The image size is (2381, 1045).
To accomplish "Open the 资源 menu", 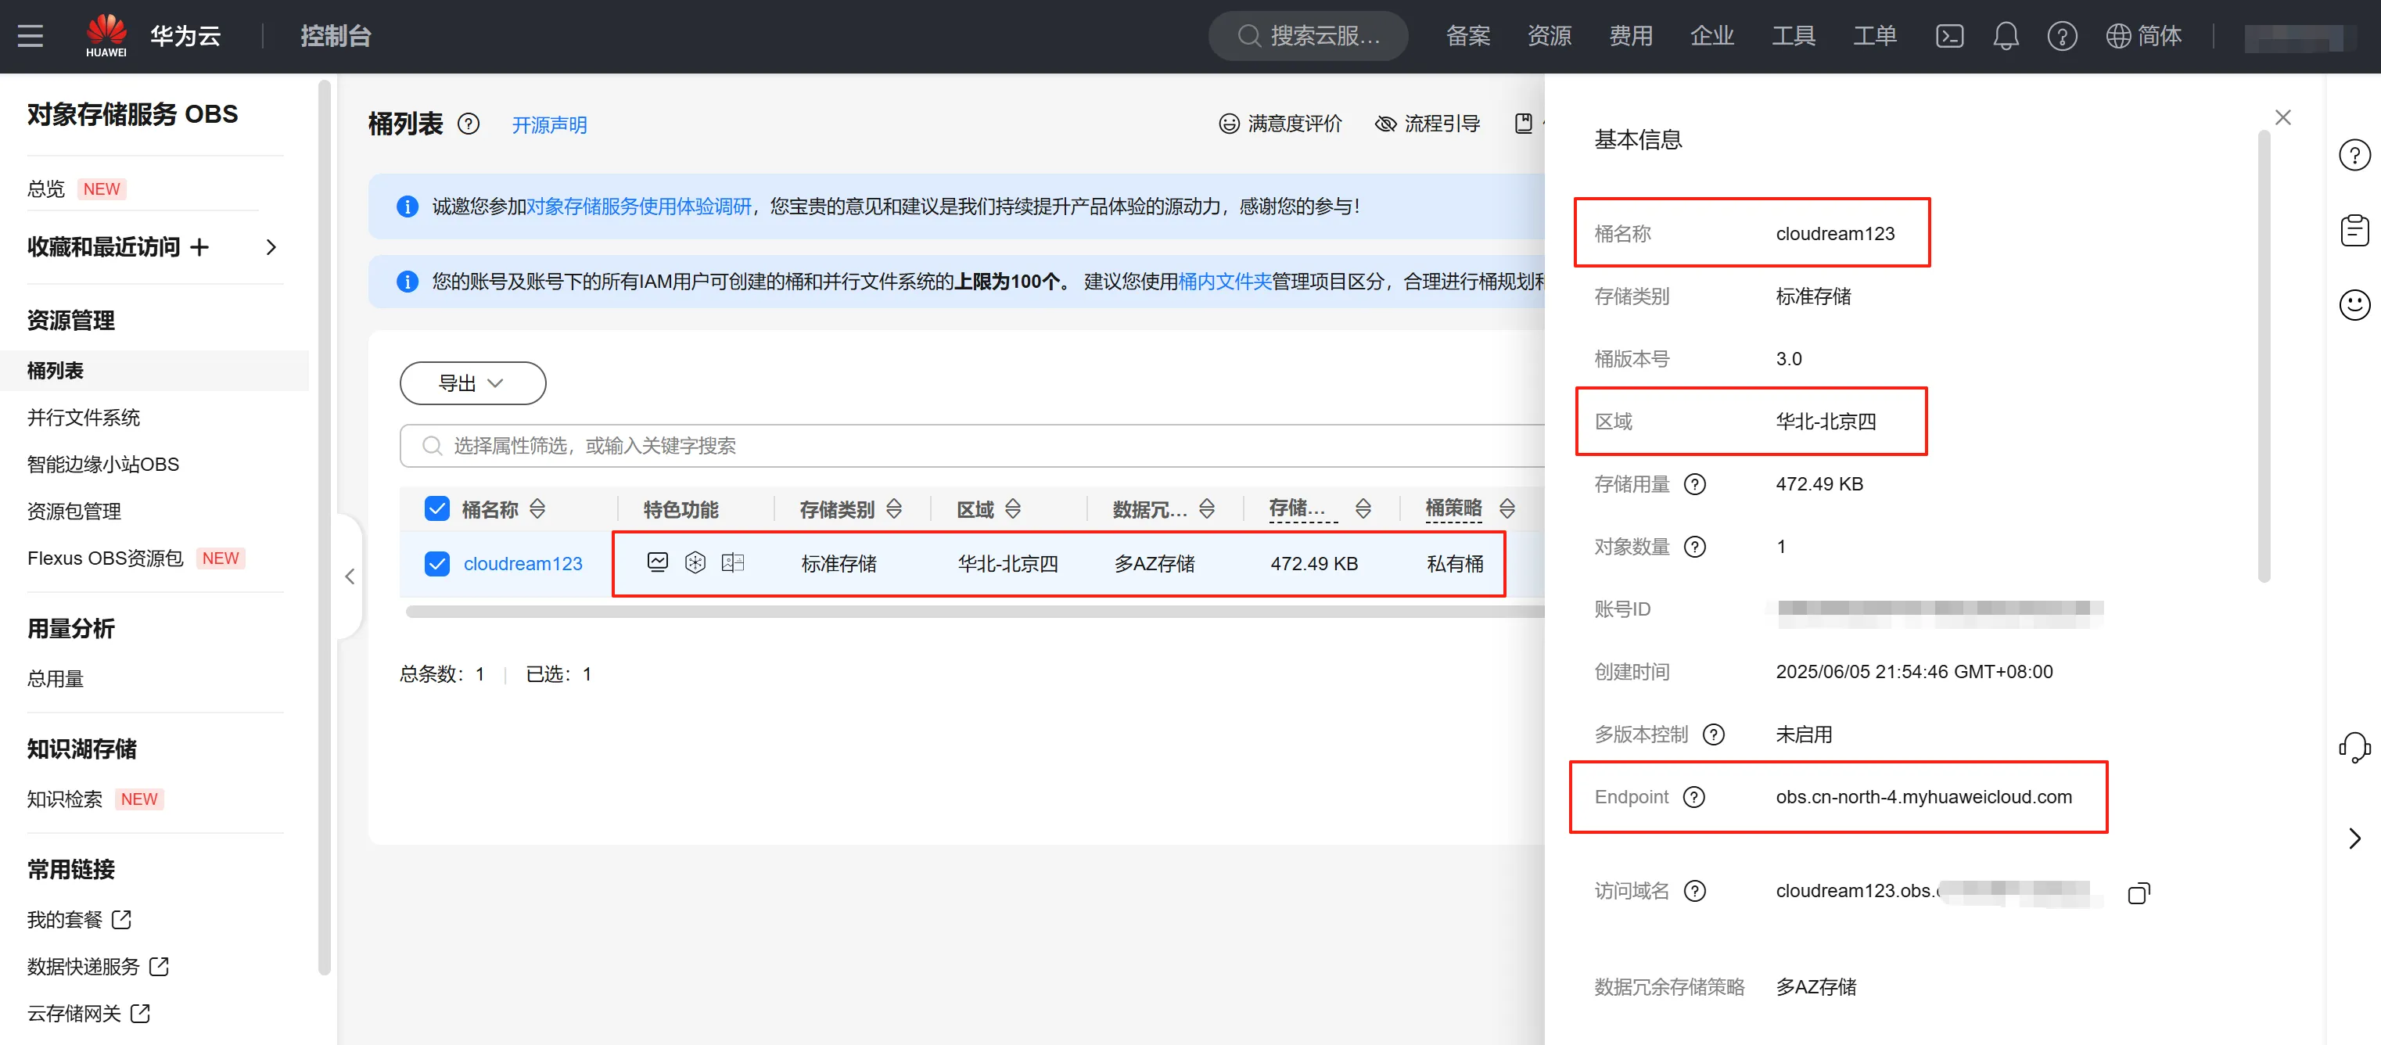I will tap(1549, 36).
